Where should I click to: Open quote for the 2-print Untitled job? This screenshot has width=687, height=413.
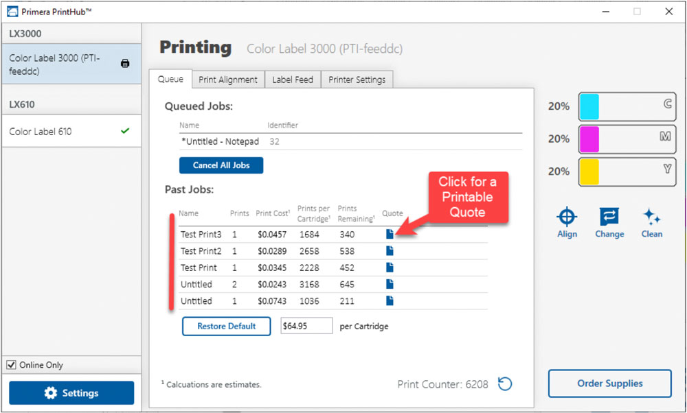click(x=390, y=284)
